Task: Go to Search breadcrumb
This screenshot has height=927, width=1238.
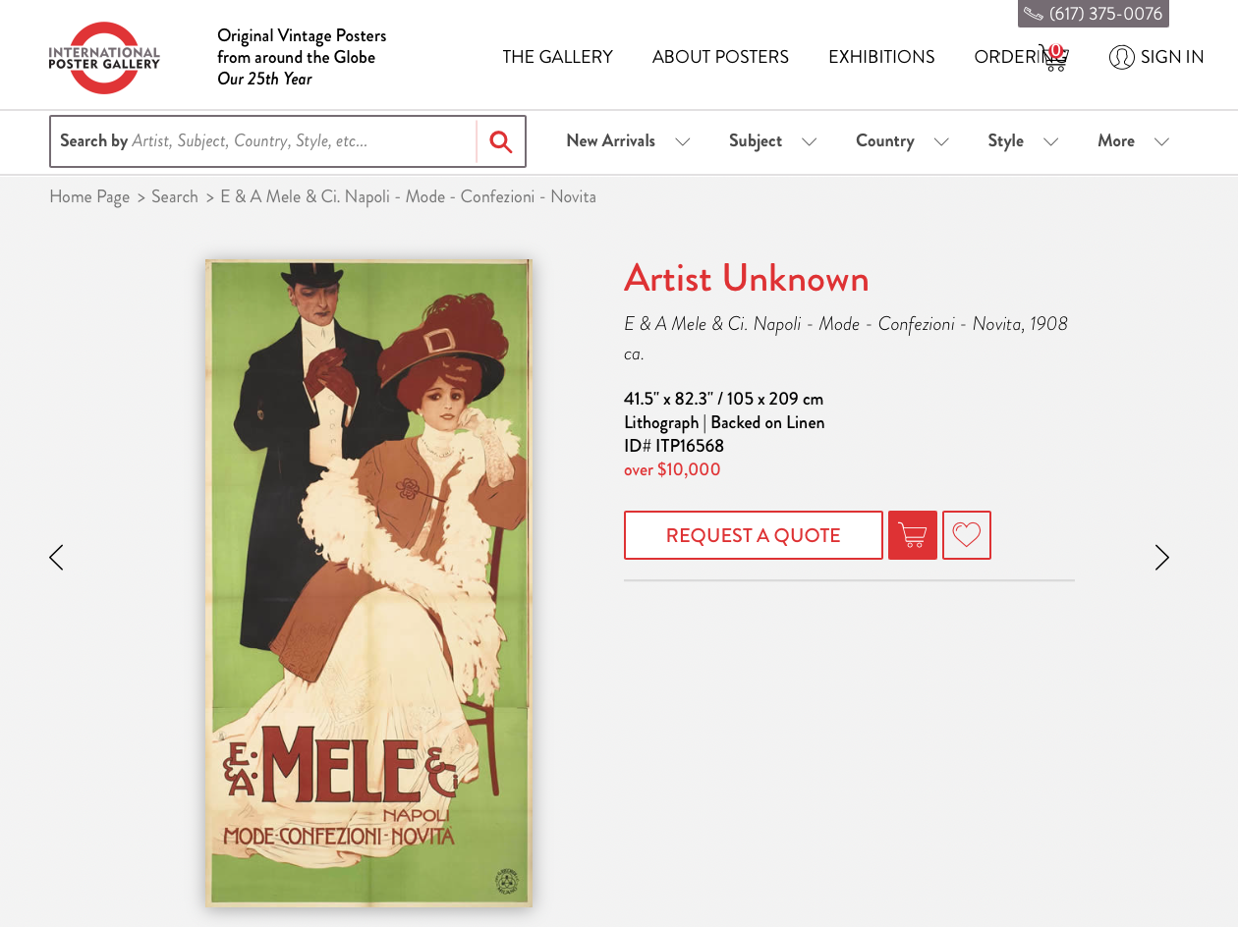Action: (175, 196)
